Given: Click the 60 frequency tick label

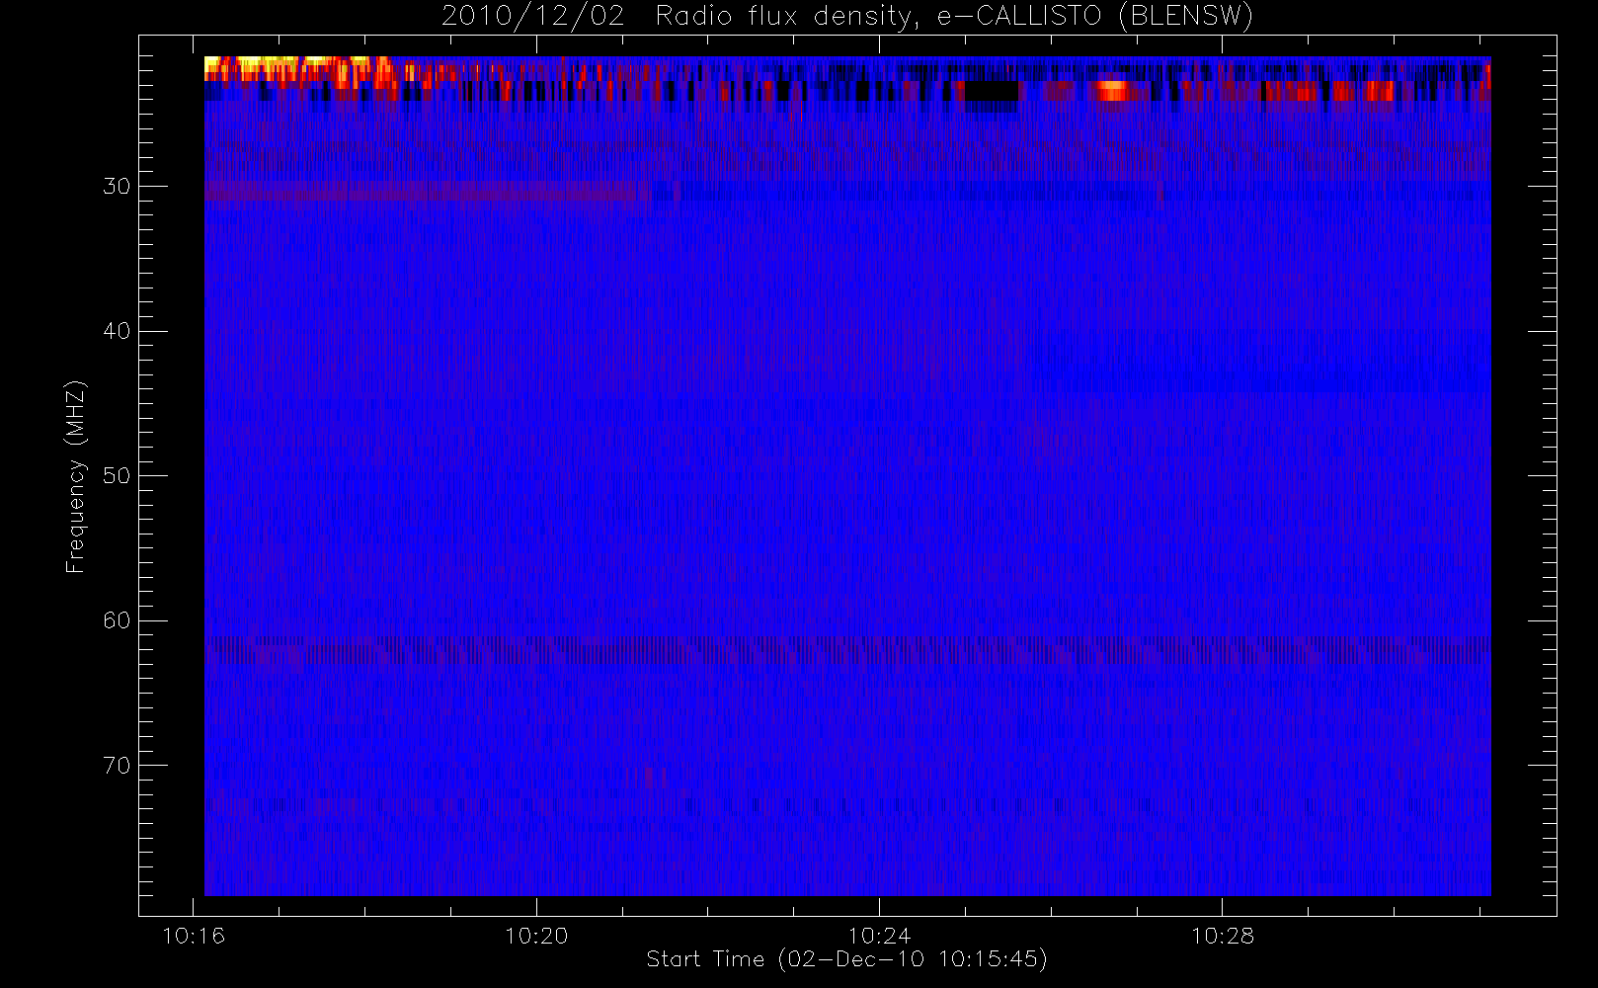Looking at the screenshot, I should pos(117,620).
